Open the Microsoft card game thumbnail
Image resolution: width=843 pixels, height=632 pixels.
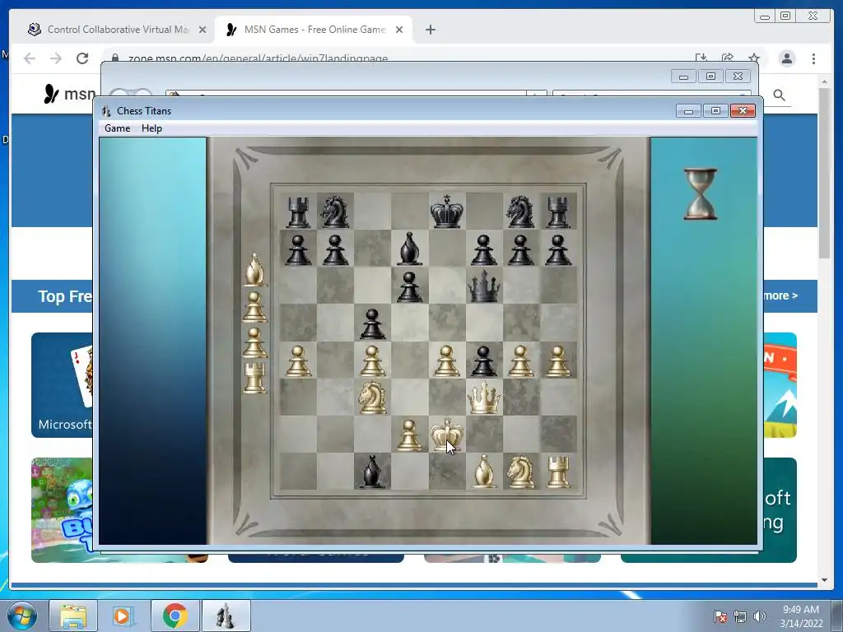pyautogui.click(x=63, y=385)
